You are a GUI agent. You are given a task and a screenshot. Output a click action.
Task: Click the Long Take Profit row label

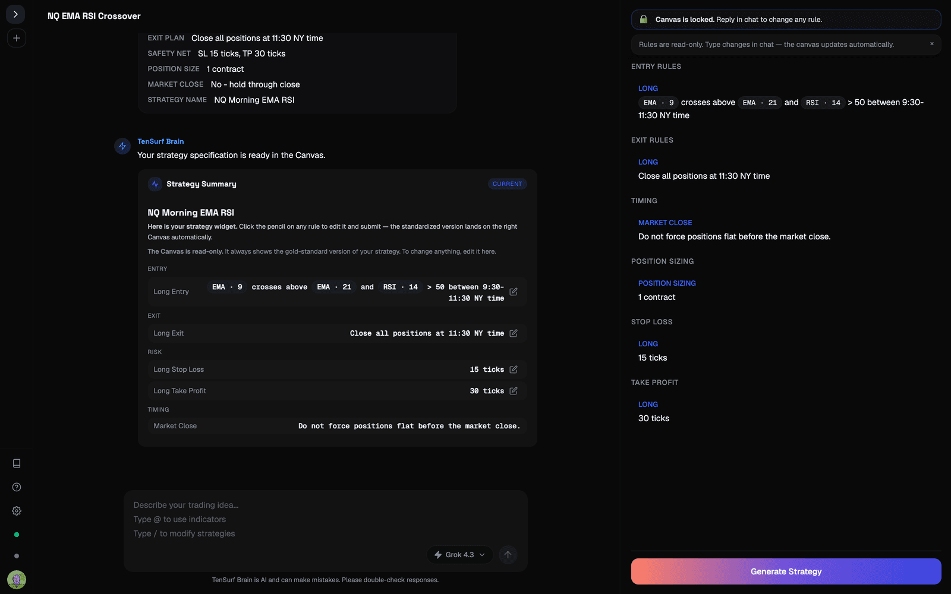180,391
